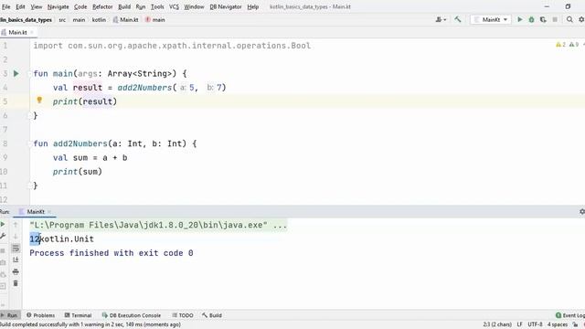The image size is (585, 329).
Task: Click the kotlin breadcrumb
Action: [99, 20]
